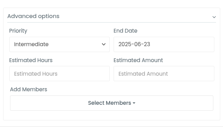Click the Estimated Amount label
The height and width of the screenshot is (127, 223).
tap(138, 60)
